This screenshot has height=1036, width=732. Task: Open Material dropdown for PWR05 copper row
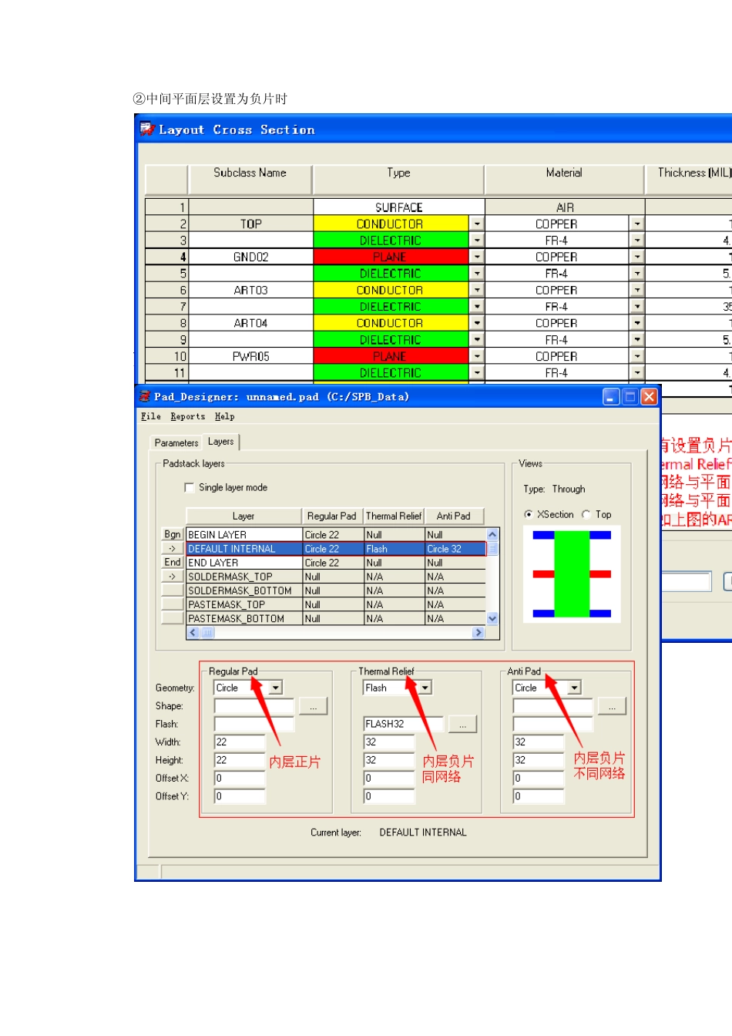click(637, 357)
